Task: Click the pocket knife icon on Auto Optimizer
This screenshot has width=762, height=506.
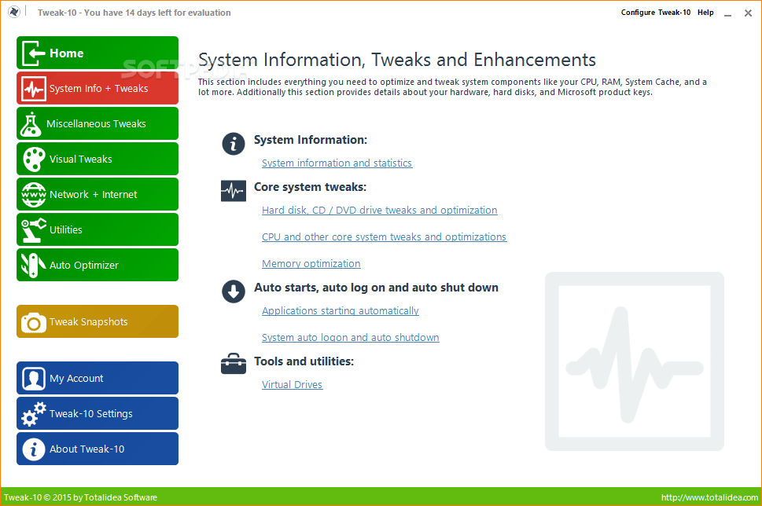Action: 34,265
